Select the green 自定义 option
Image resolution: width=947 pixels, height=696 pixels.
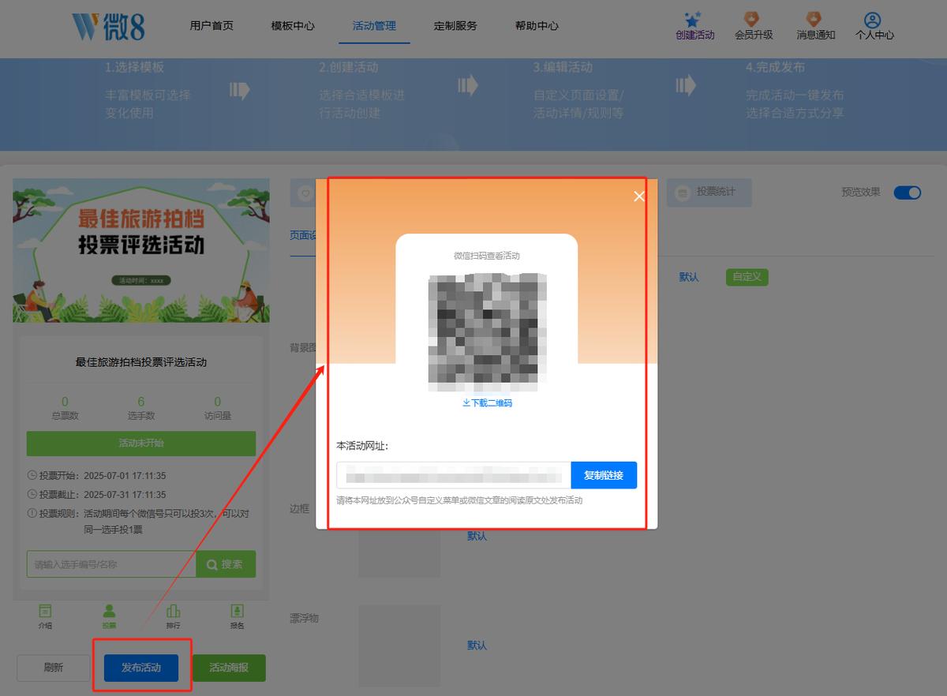point(747,277)
